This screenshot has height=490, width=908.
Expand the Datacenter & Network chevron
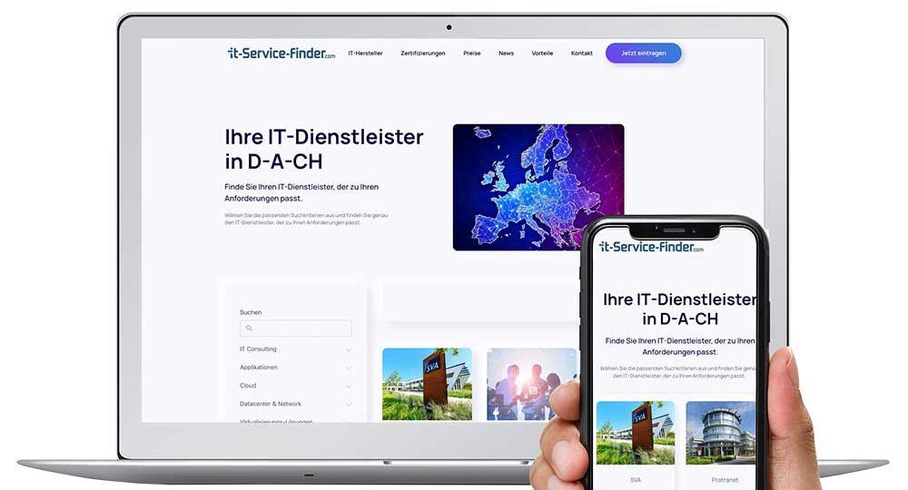pos(349,404)
